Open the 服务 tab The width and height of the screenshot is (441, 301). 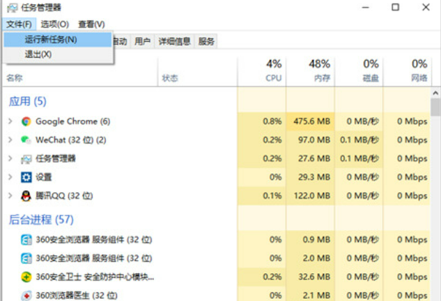click(206, 42)
